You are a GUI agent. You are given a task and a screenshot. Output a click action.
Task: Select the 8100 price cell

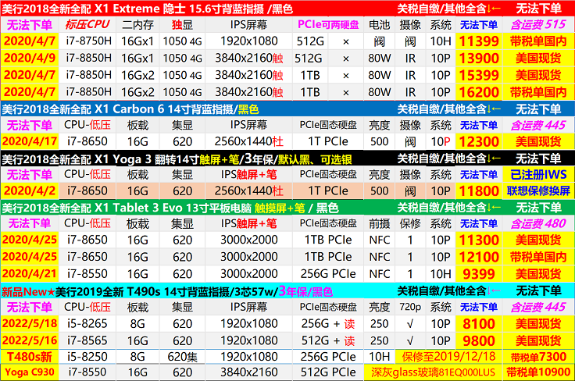click(x=478, y=324)
